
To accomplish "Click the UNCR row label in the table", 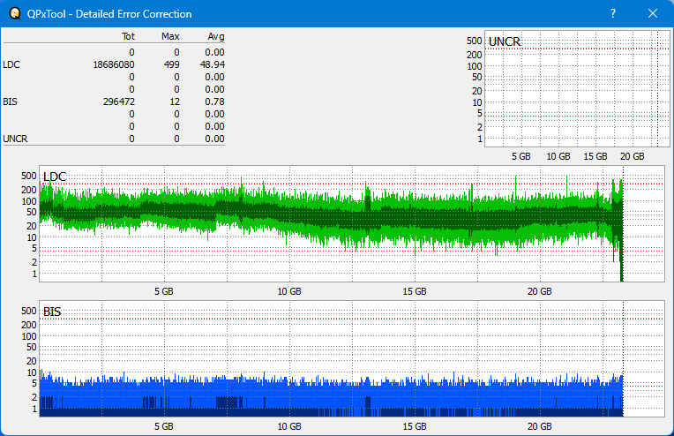I will click(x=15, y=139).
